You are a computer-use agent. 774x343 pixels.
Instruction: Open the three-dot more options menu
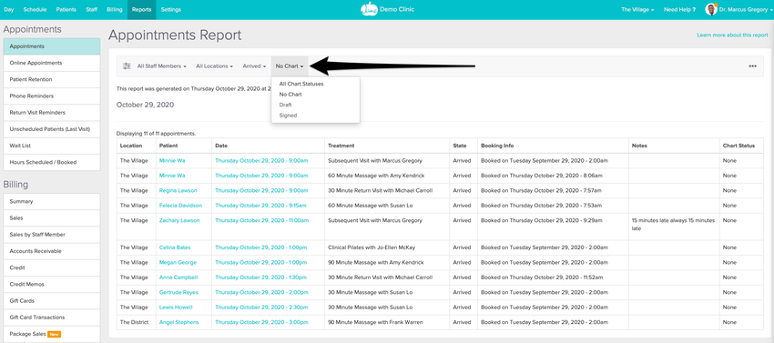tap(752, 66)
